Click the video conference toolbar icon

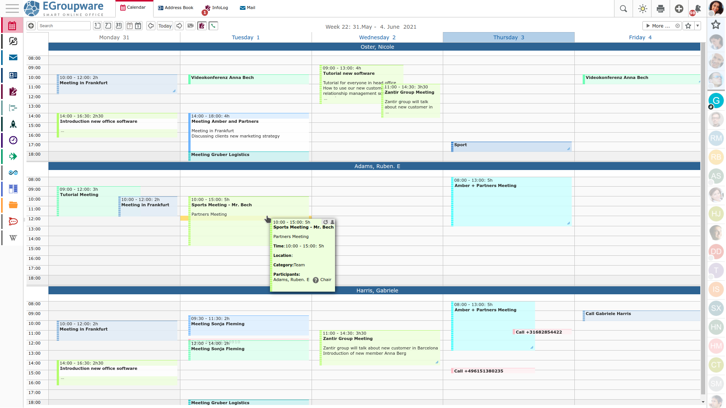(x=191, y=26)
